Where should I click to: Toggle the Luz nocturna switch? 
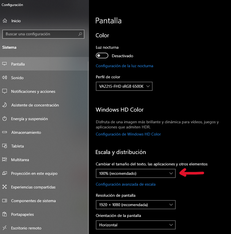[102, 56]
